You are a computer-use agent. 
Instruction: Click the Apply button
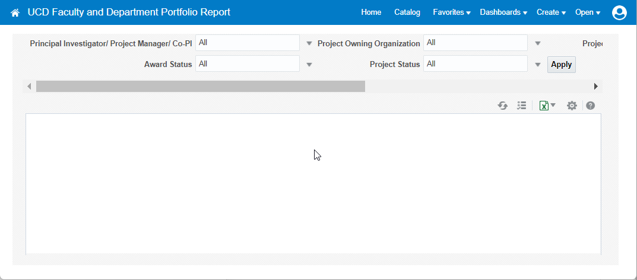coord(561,65)
